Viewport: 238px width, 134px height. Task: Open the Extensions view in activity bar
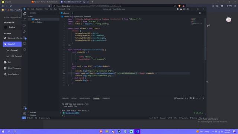click(x=25, y=38)
